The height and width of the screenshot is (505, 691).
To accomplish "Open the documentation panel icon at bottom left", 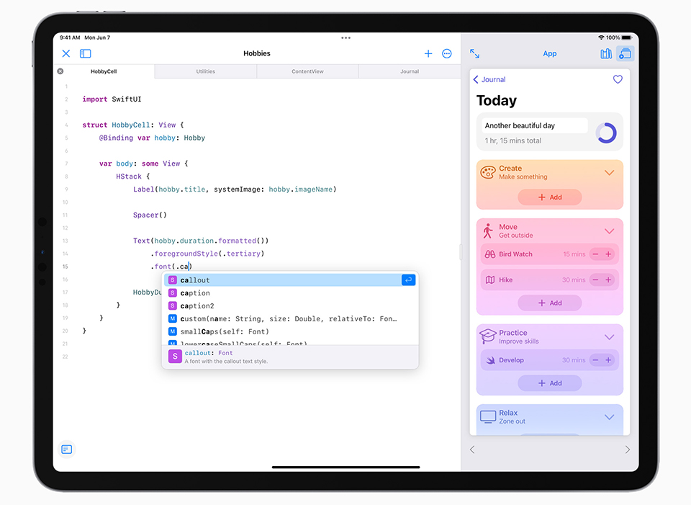I will [x=66, y=449].
